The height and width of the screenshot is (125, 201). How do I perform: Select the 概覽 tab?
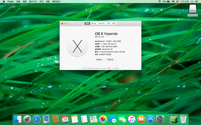pos(87,23)
